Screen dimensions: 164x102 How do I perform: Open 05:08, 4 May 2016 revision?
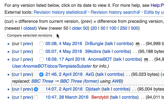[64, 44]
